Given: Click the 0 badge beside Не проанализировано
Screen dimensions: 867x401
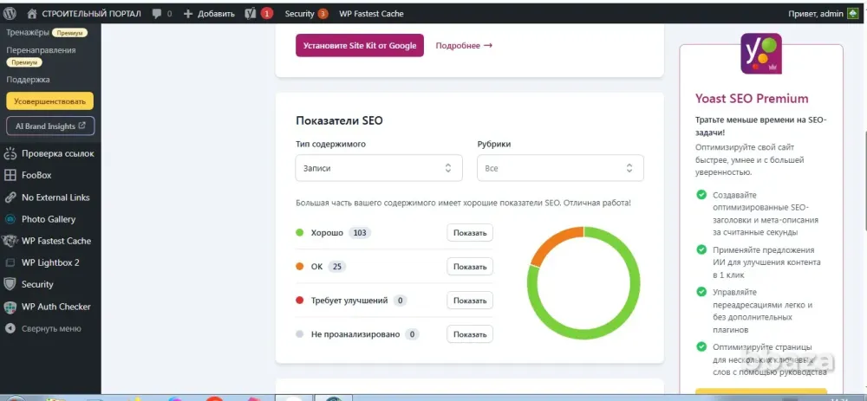Looking at the screenshot, I should 412,334.
